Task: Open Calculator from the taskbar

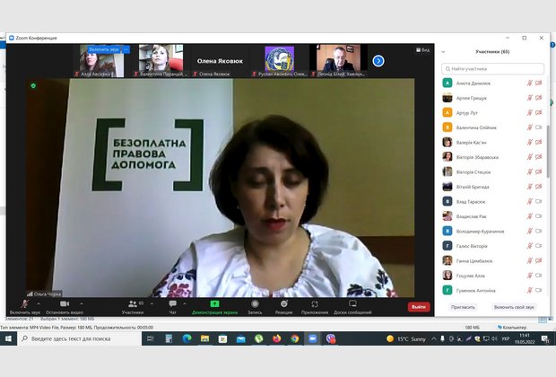Action: coord(169,338)
